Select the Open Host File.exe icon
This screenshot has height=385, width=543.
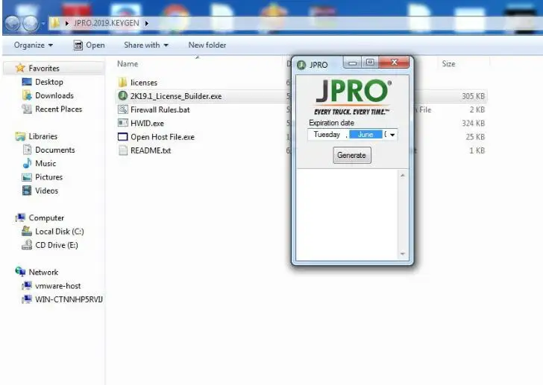122,137
